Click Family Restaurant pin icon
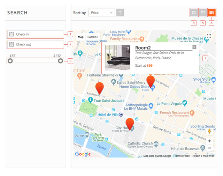 tap(142, 39)
